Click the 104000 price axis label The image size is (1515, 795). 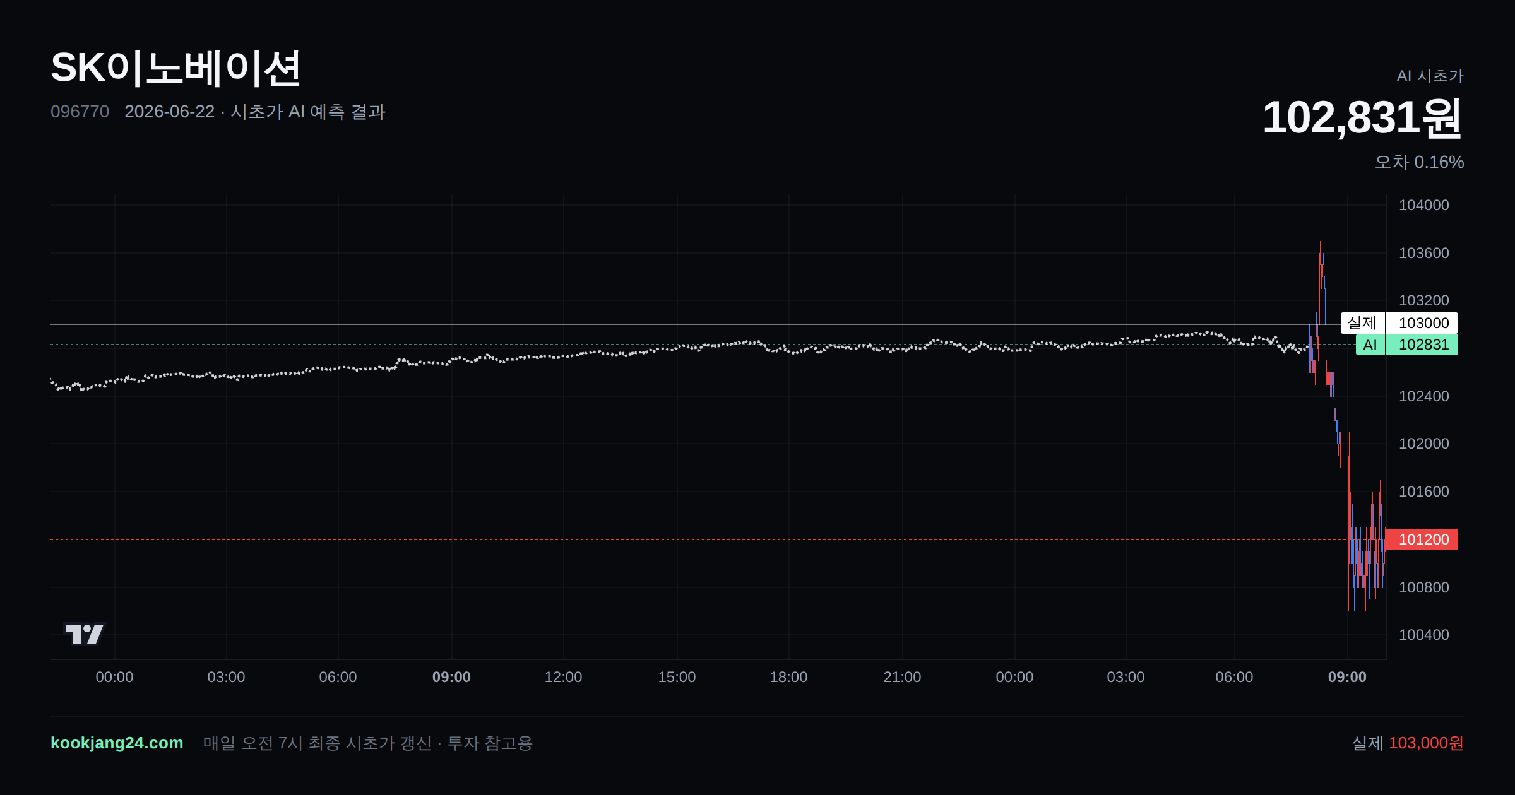click(1423, 205)
